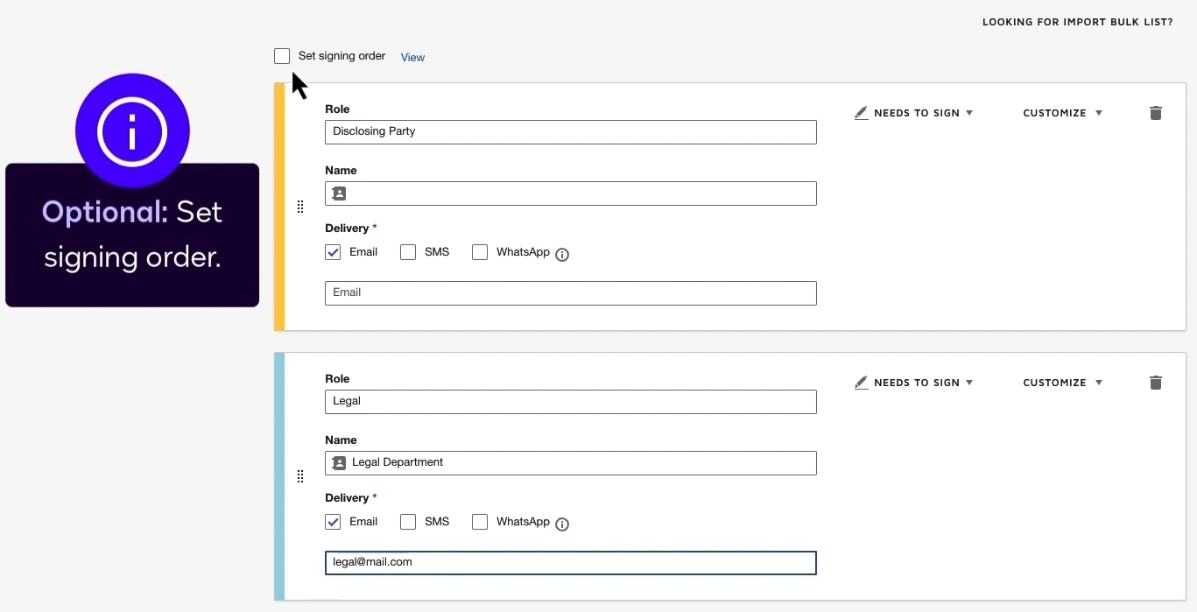The height and width of the screenshot is (612, 1197).
Task: Check SMS delivery for Disclosing Party
Action: pos(408,253)
